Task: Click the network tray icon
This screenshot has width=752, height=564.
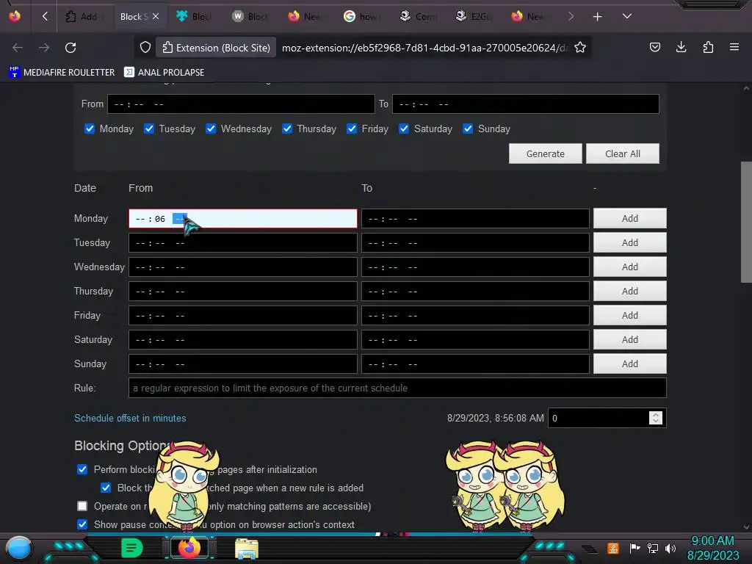Action: [653, 548]
